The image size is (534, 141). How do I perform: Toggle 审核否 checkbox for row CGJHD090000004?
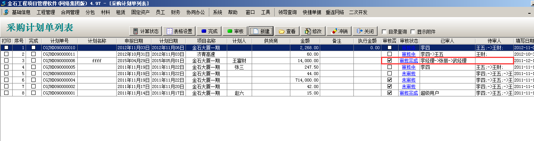point(389,80)
